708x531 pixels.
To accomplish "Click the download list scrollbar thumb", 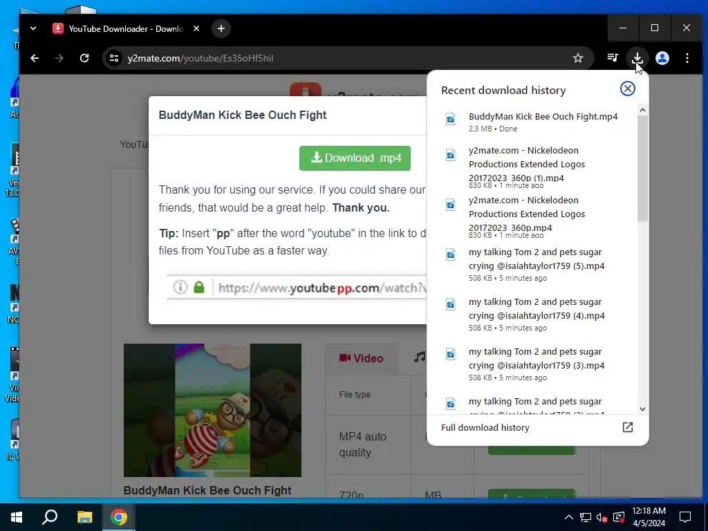I will (642, 168).
